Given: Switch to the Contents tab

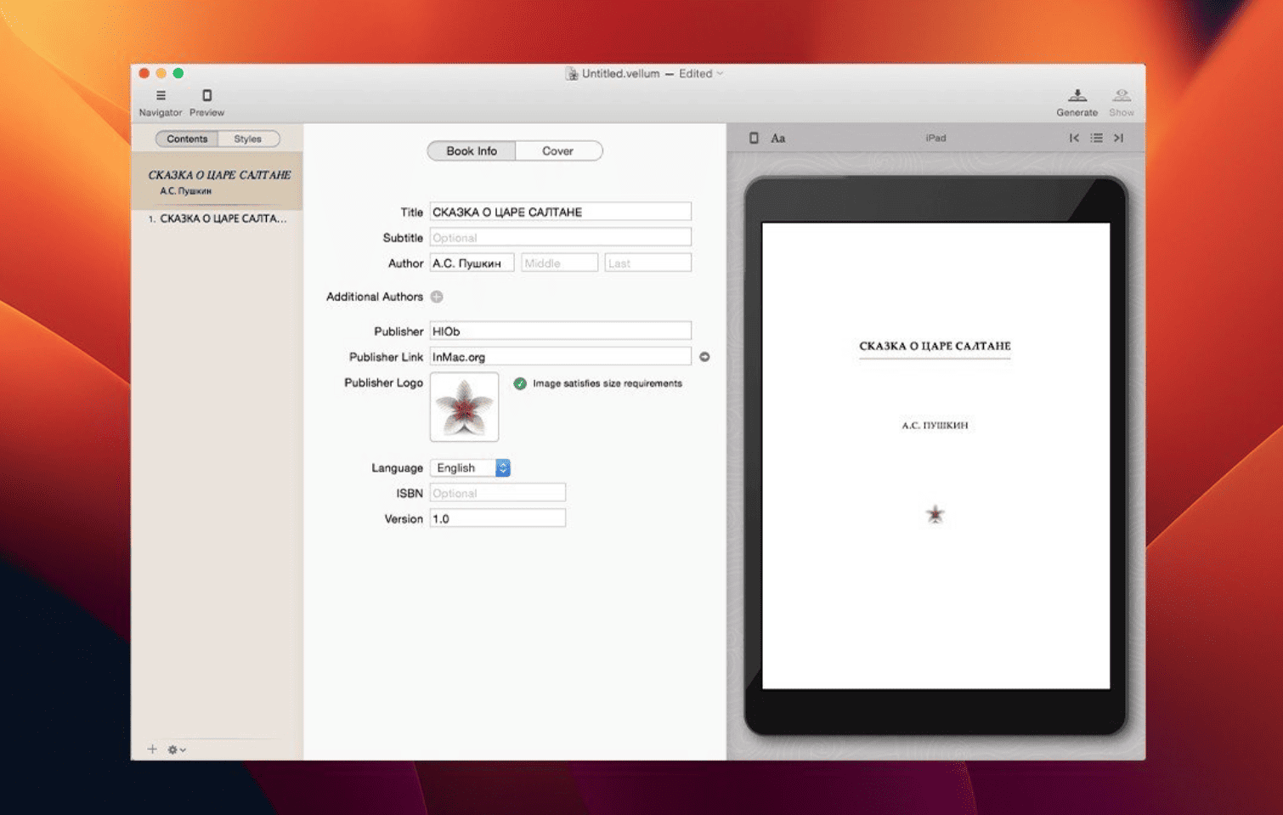Looking at the screenshot, I should click(187, 139).
